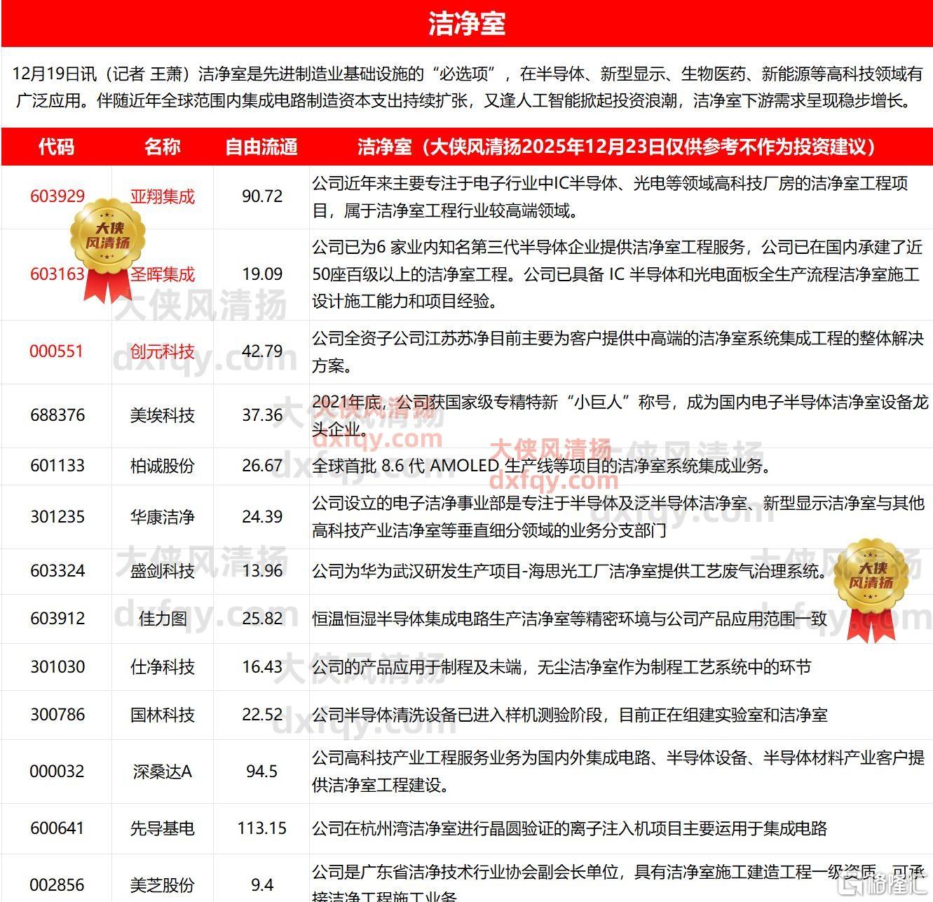This screenshot has width=933, height=902.
Task: Select stock name 圣晖集成
Action: click(163, 274)
